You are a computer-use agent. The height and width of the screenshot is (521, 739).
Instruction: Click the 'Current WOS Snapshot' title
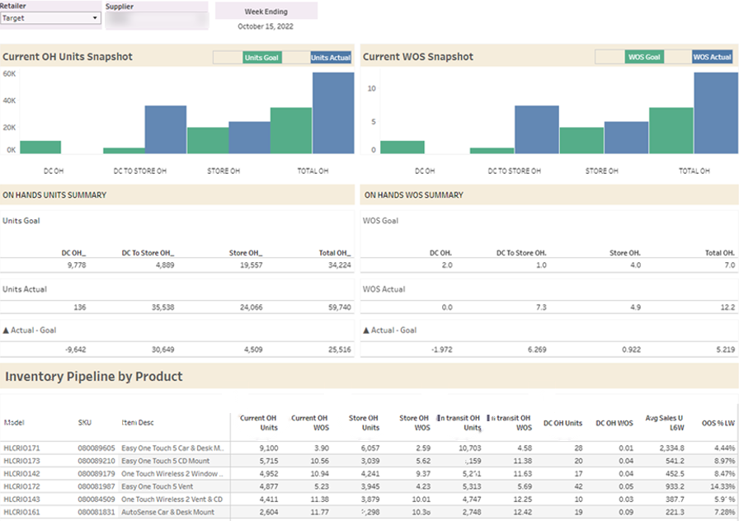pos(417,57)
